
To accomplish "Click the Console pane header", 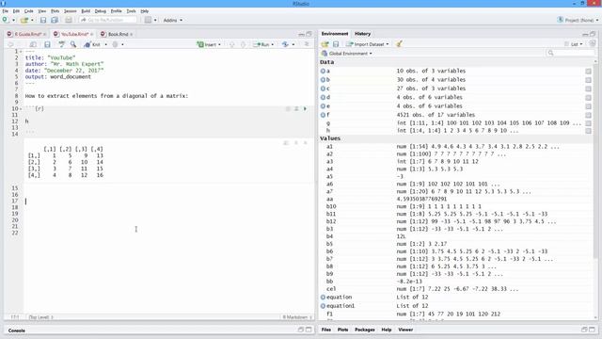I will [17, 331].
